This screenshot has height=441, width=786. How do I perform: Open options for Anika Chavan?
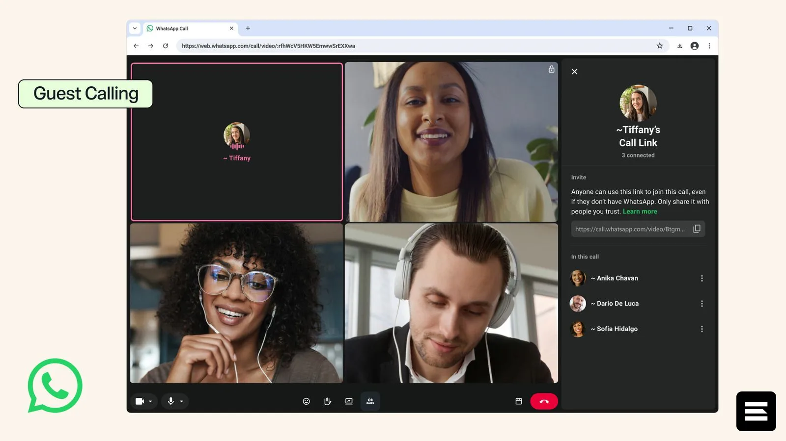(x=702, y=278)
